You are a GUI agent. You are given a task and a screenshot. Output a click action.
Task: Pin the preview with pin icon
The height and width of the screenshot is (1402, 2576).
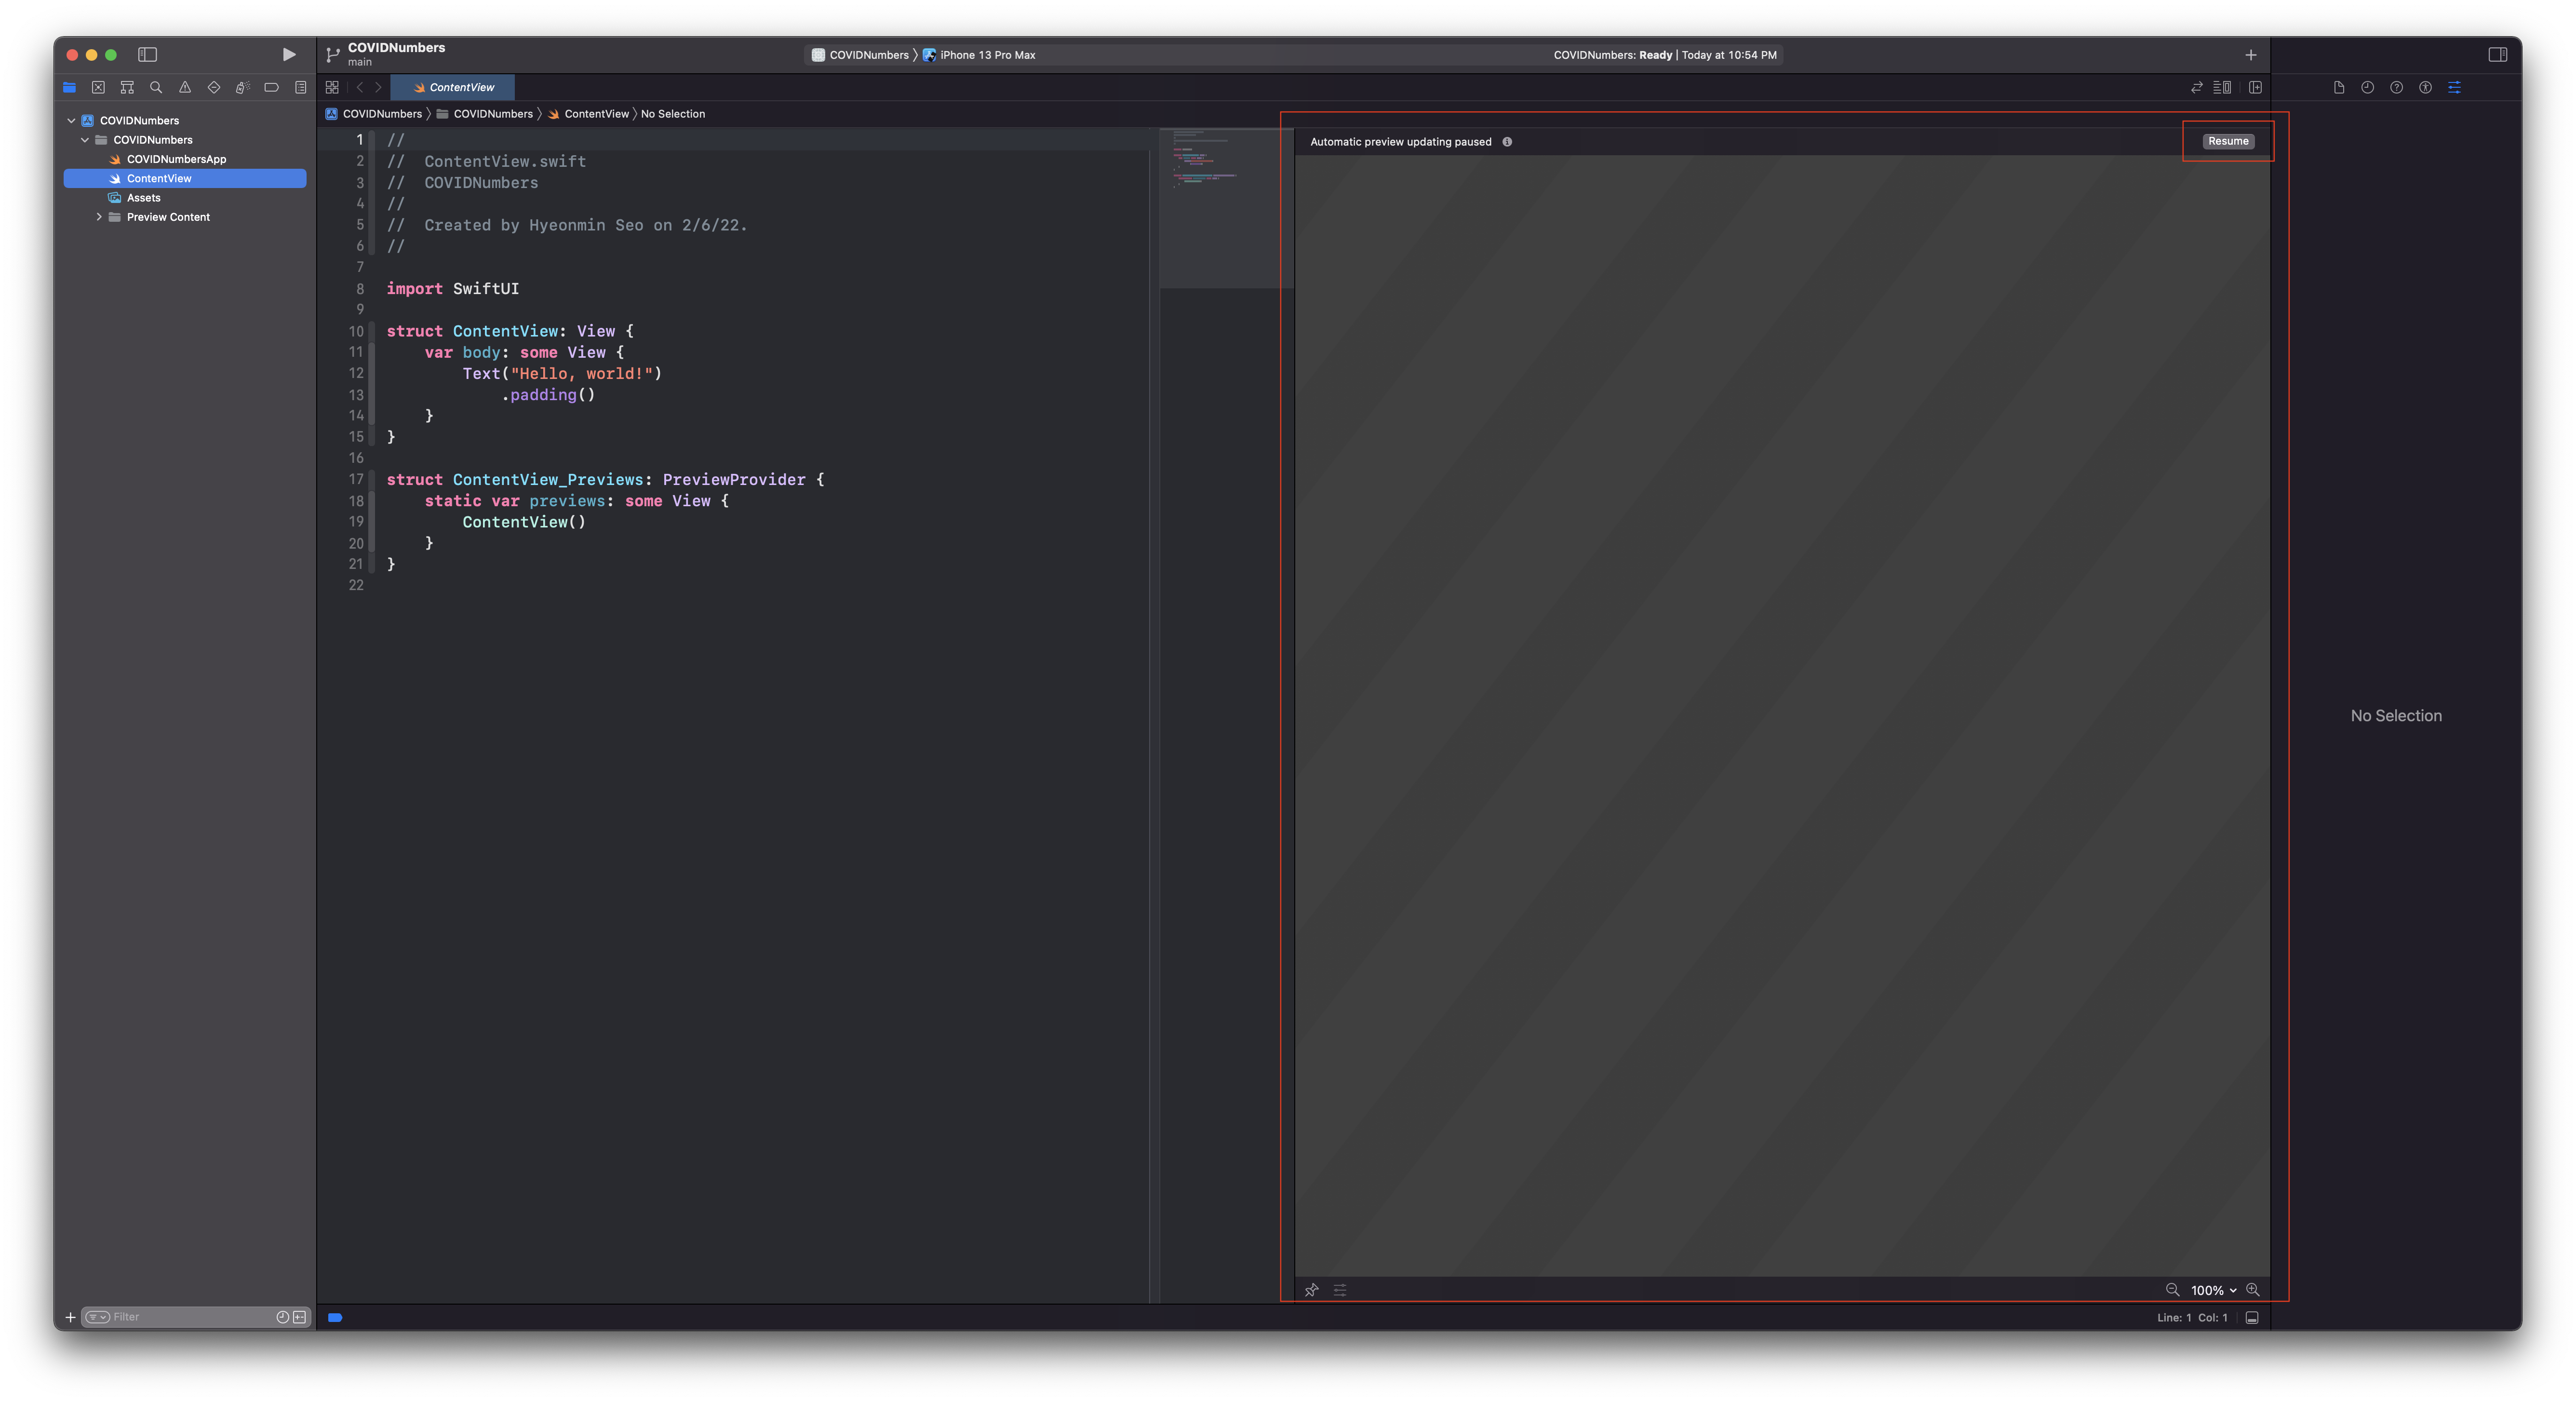point(1311,1290)
